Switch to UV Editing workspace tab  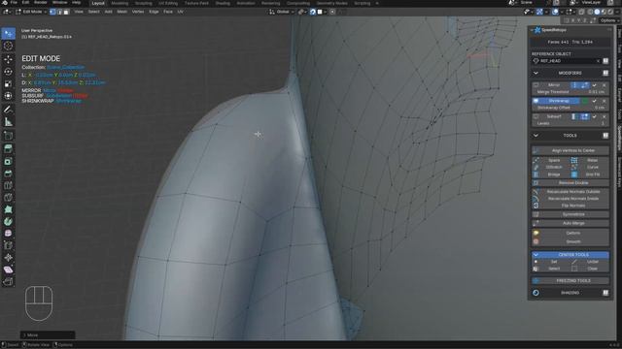click(168, 3)
